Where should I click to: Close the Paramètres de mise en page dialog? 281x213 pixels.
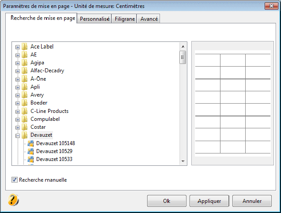click(x=271, y=6)
